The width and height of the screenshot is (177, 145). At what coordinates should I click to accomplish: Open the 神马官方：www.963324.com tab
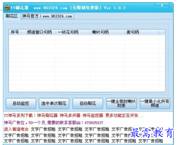[47, 16]
